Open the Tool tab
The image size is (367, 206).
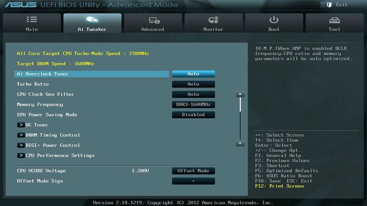[x=334, y=23]
